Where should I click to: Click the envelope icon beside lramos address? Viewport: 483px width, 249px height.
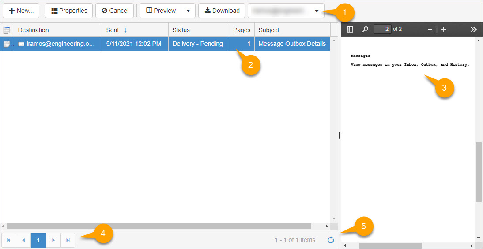pos(21,44)
